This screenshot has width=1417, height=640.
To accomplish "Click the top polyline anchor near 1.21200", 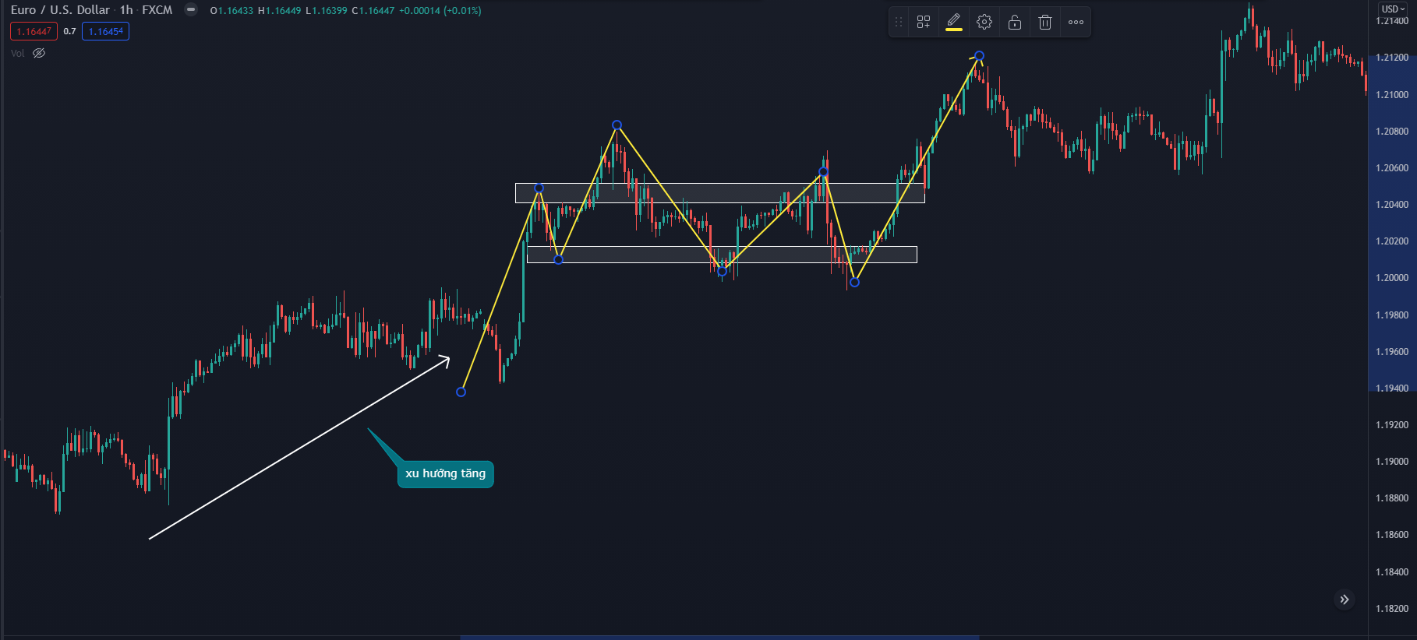I will [x=979, y=56].
